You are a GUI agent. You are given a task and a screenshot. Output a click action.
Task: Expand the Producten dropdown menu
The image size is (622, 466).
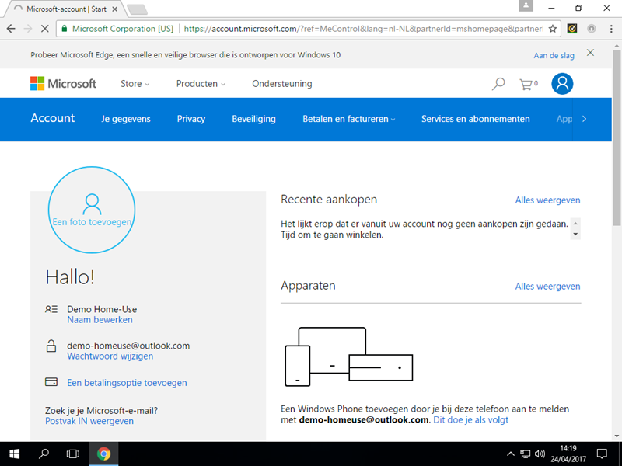click(x=201, y=84)
